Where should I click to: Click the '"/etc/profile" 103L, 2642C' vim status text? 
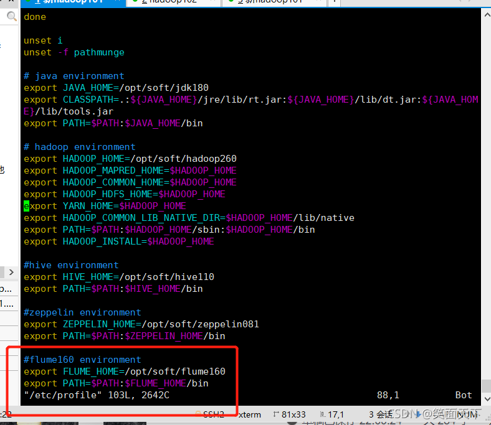click(x=97, y=395)
